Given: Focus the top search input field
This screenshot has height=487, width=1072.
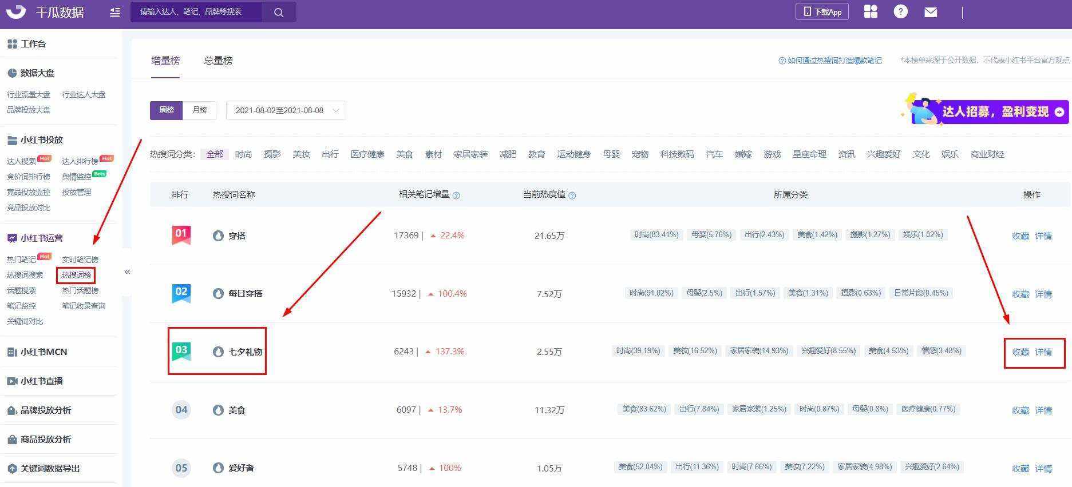Looking at the screenshot, I should click(x=196, y=12).
